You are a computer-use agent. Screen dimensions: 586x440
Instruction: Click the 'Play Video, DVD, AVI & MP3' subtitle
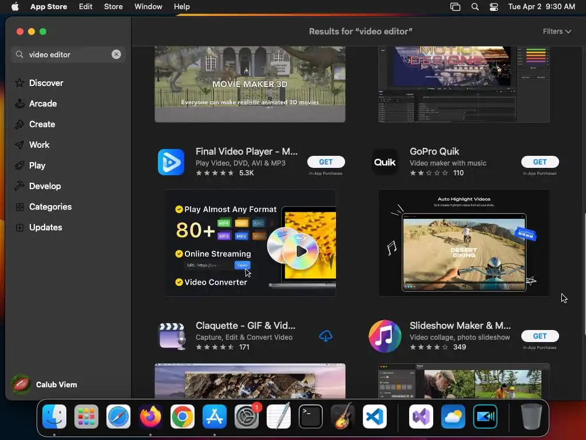click(x=240, y=163)
